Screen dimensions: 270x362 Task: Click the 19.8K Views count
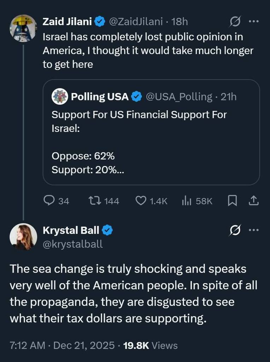coord(150,345)
